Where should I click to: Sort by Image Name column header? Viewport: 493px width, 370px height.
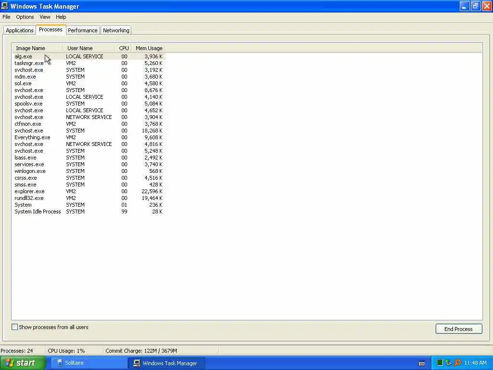(38, 48)
